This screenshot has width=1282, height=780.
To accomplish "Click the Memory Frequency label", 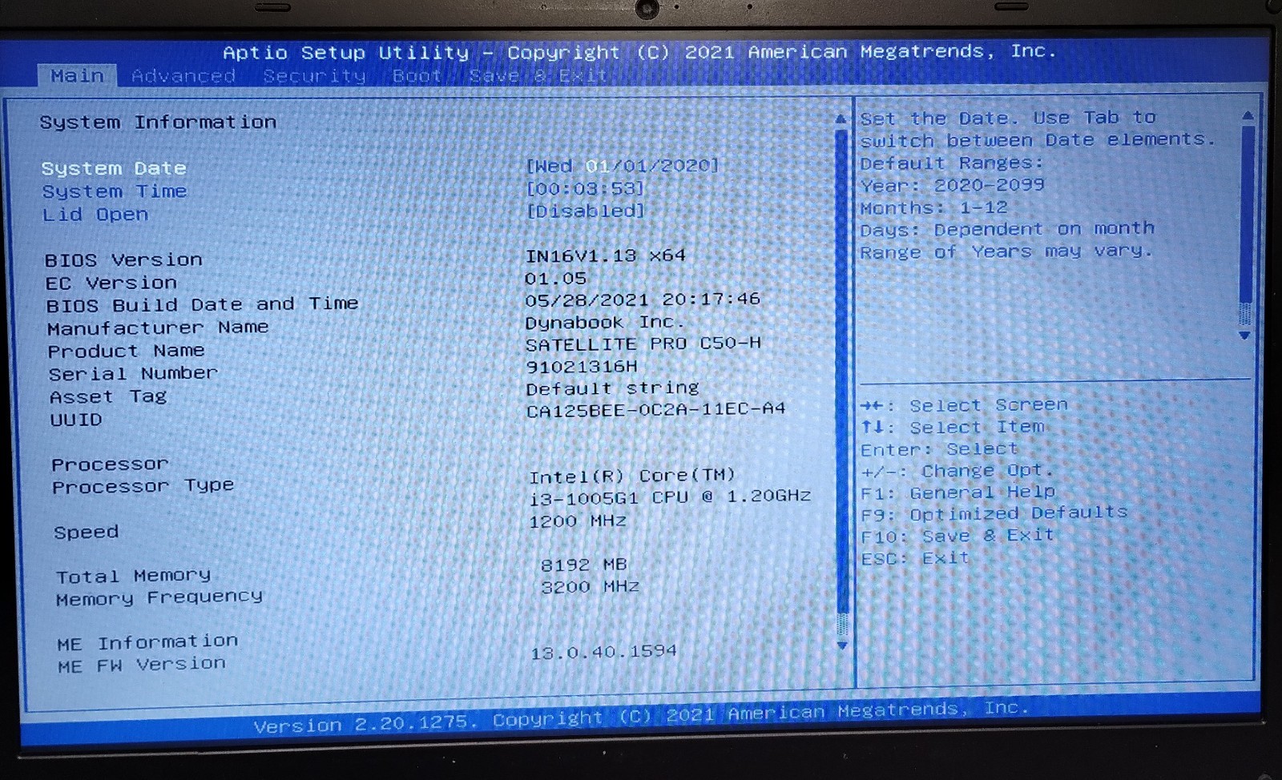I will 159,598.
